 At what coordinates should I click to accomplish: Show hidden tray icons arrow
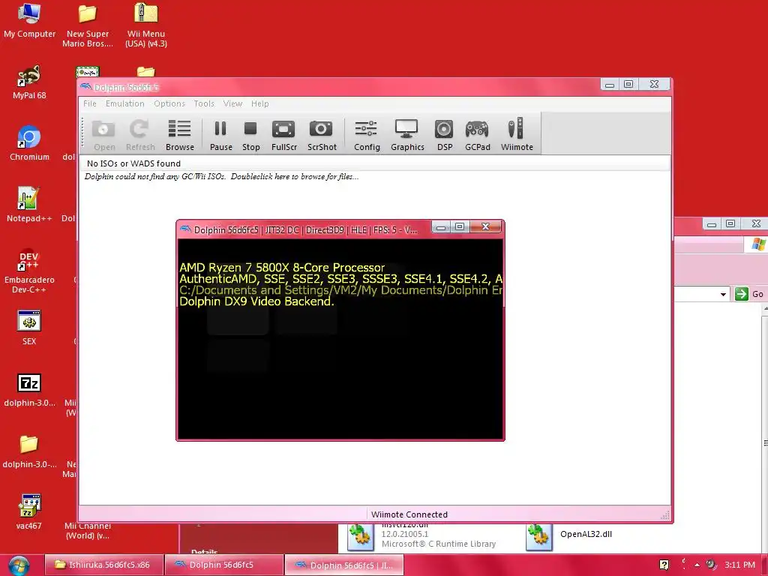697,565
